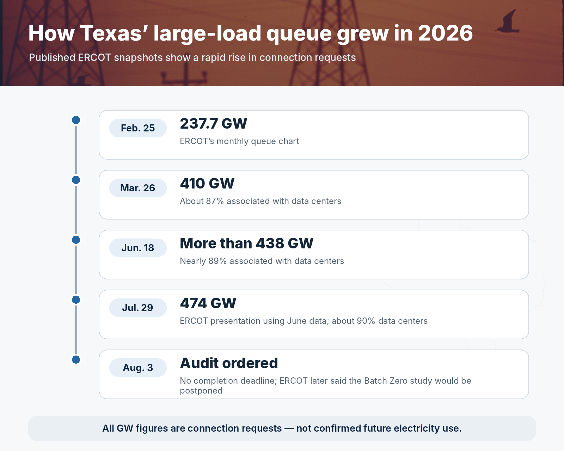Click the More than 438 GW heading
This screenshot has width=564, height=451.
tap(246, 243)
